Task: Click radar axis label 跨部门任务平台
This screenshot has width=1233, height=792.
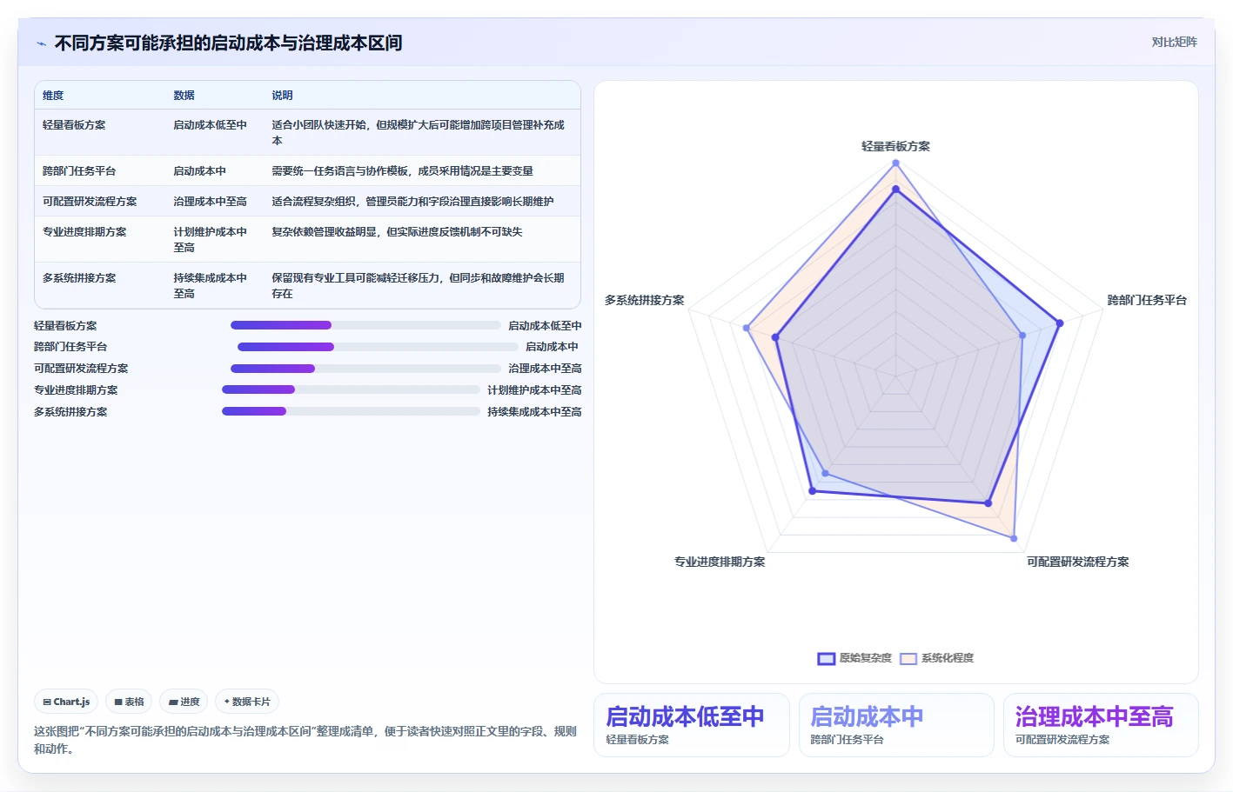Action: pos(1147,300)
